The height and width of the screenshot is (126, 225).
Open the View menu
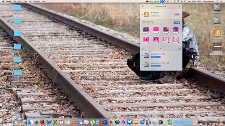click(25, 1)
